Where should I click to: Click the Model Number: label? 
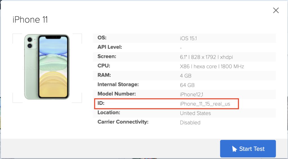117,94
